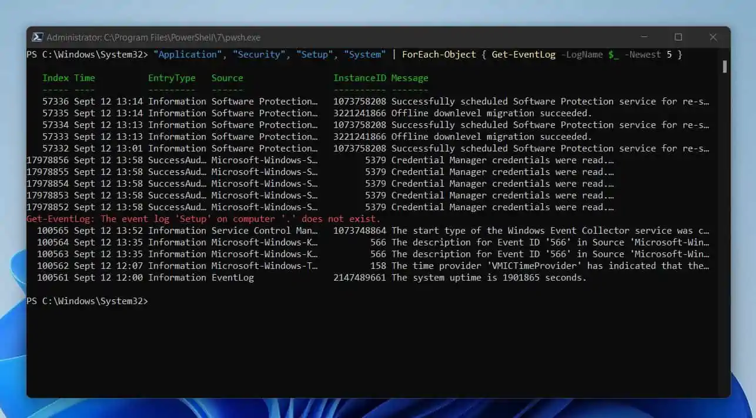Screen dimensions: 756x418
Task: Click the empty scrollbar track below the thumb
Action: (724, 235)
